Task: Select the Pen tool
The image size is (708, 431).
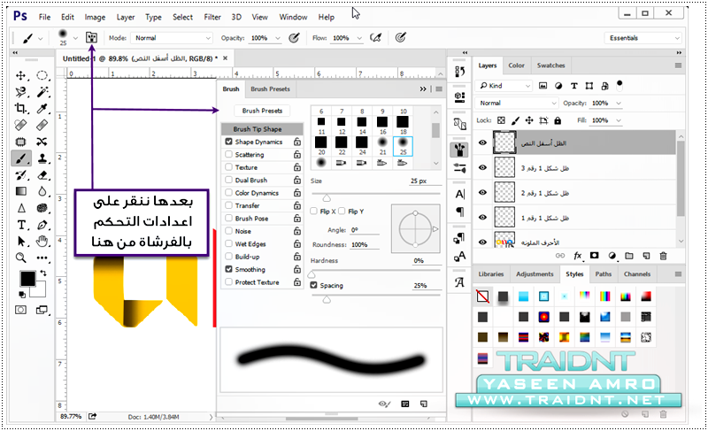Action: [x=42, y=225]
